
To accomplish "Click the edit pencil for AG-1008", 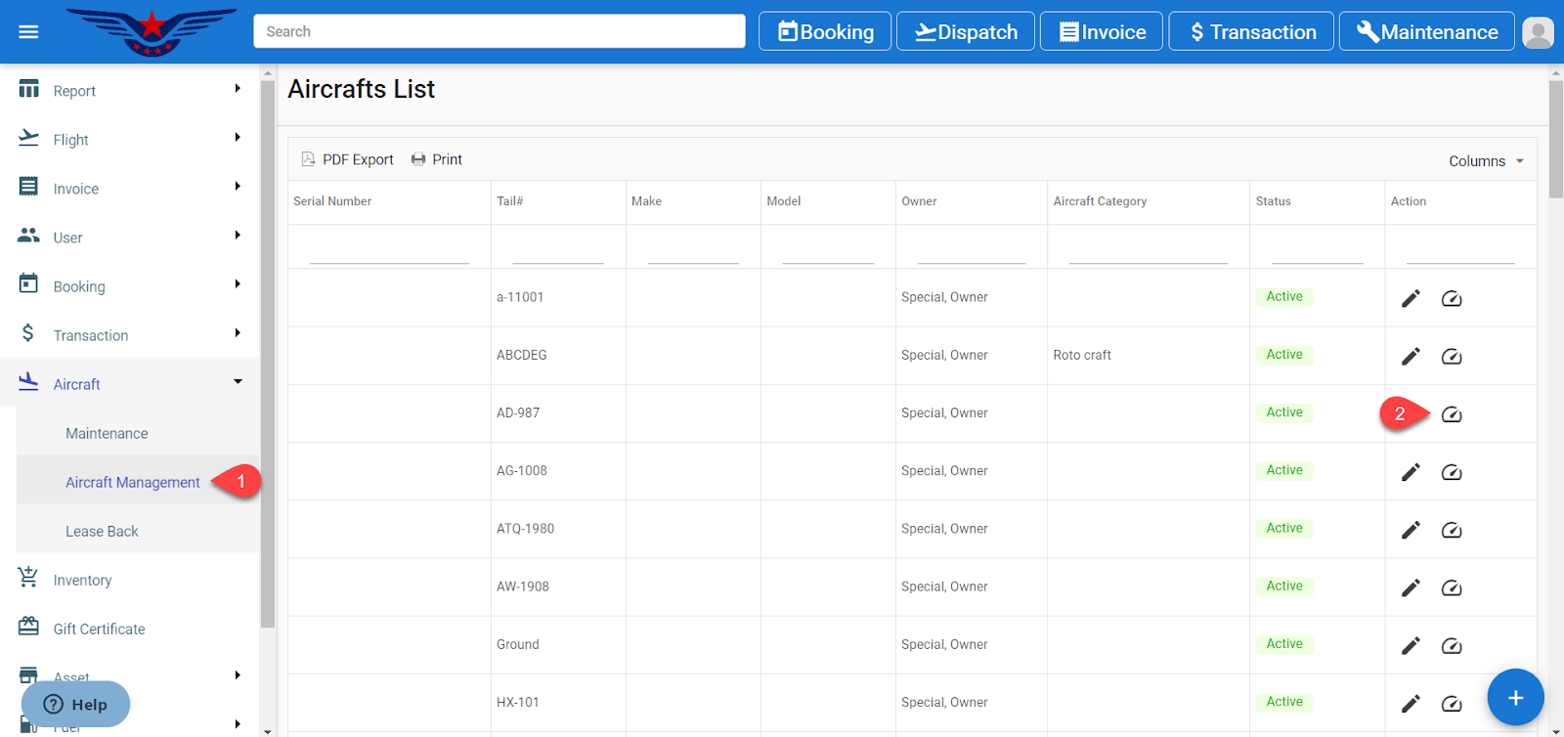I will (1410, 472).
